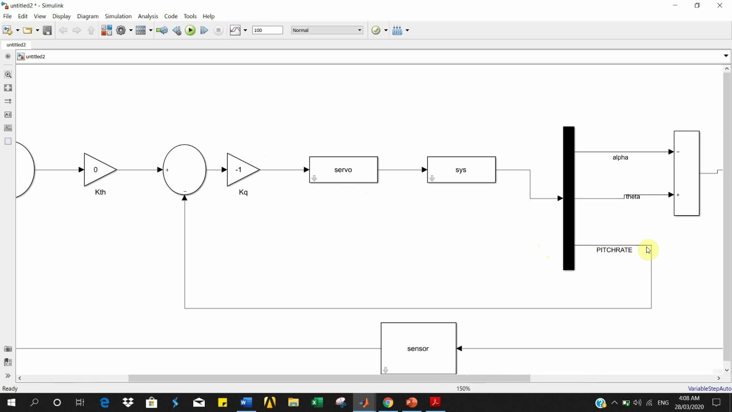This screenshot has height=412, width=732.
Task: Click the Step Back icon
Action: tap(177, 30)
